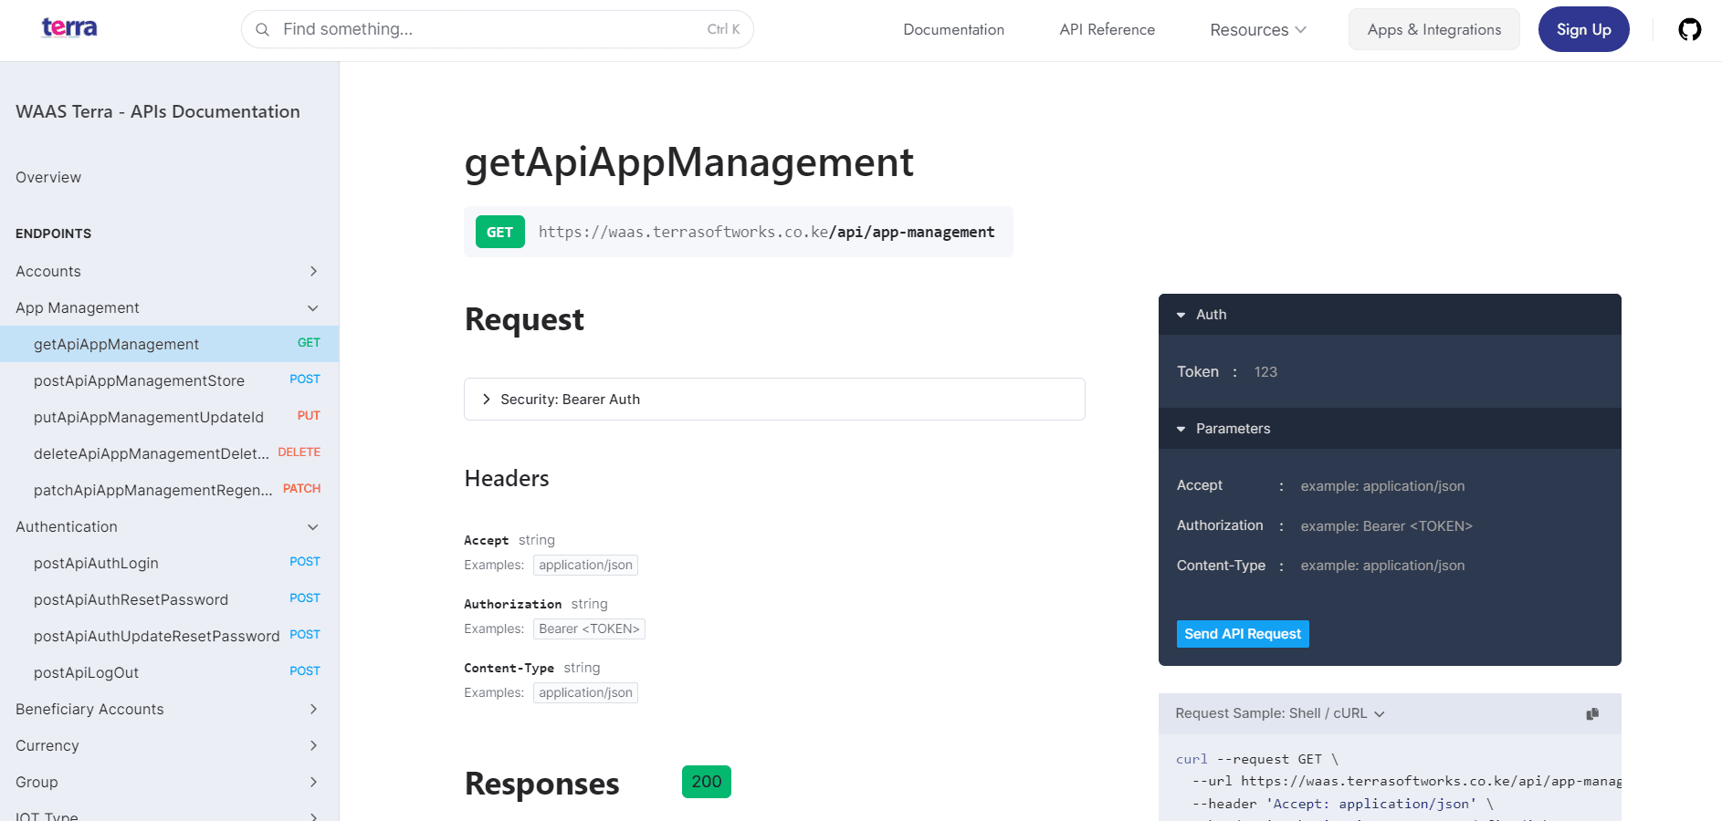
Task: Copy the cURL request sample
Action: pyautogui.click(x=1591, y=714)
